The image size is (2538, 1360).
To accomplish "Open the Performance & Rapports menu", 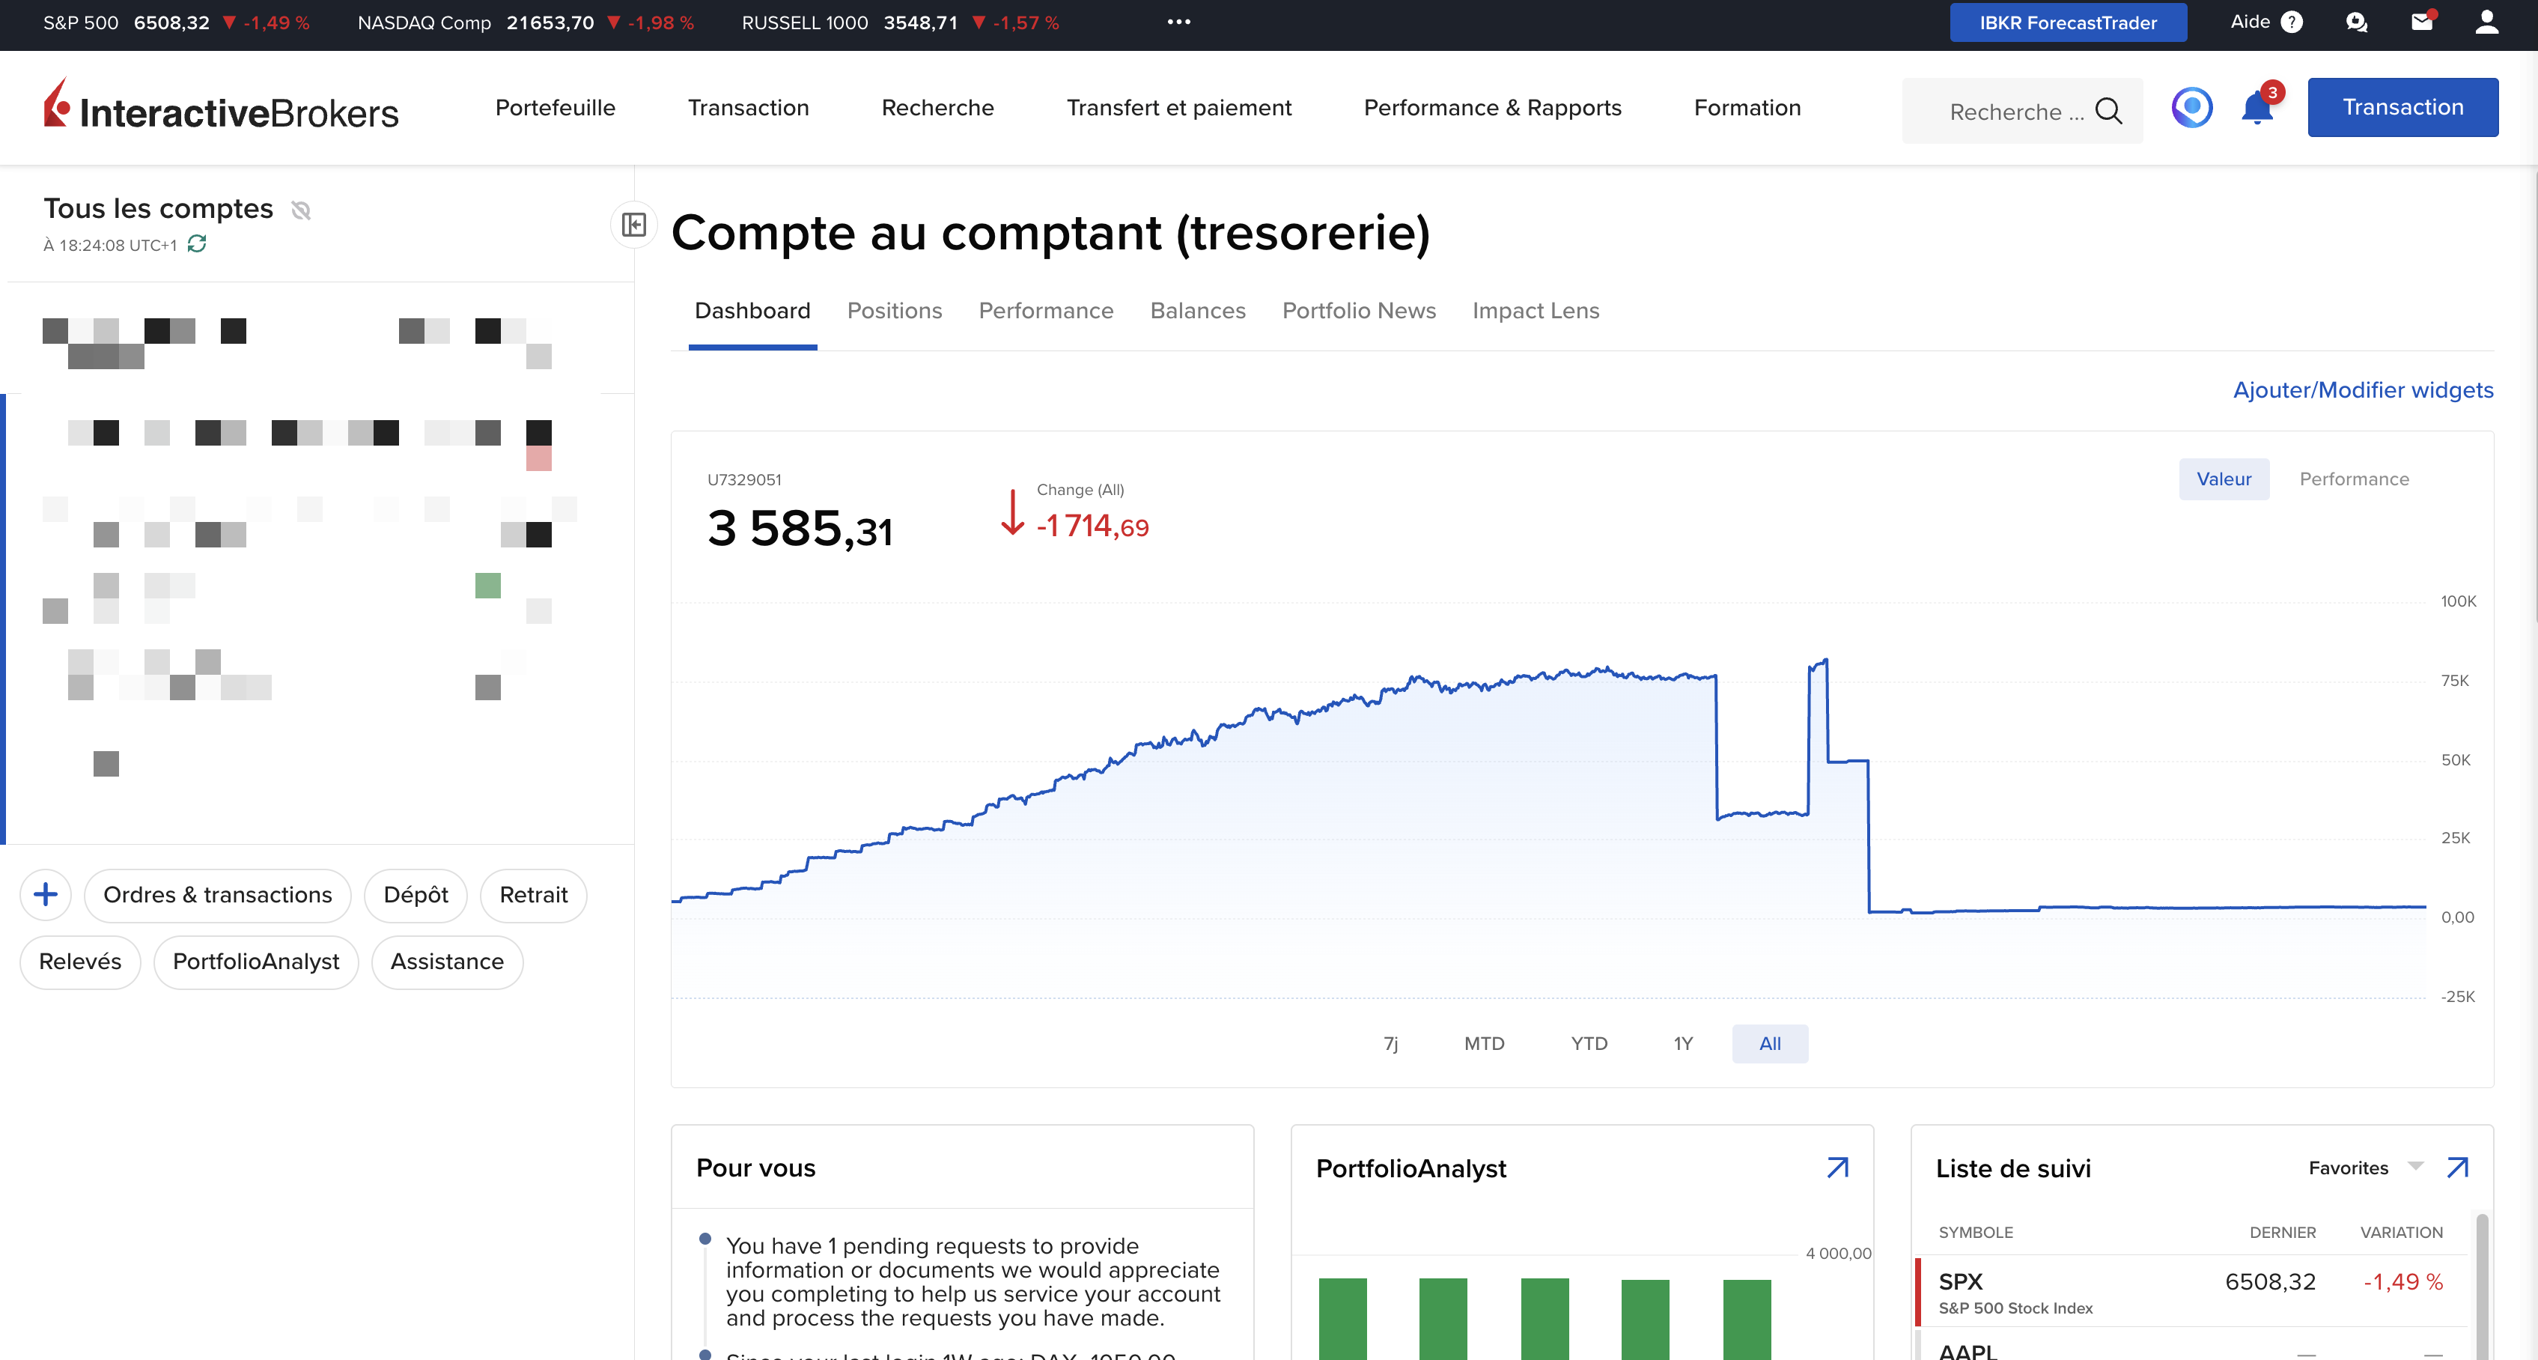I will click(x=1491, y=107).
